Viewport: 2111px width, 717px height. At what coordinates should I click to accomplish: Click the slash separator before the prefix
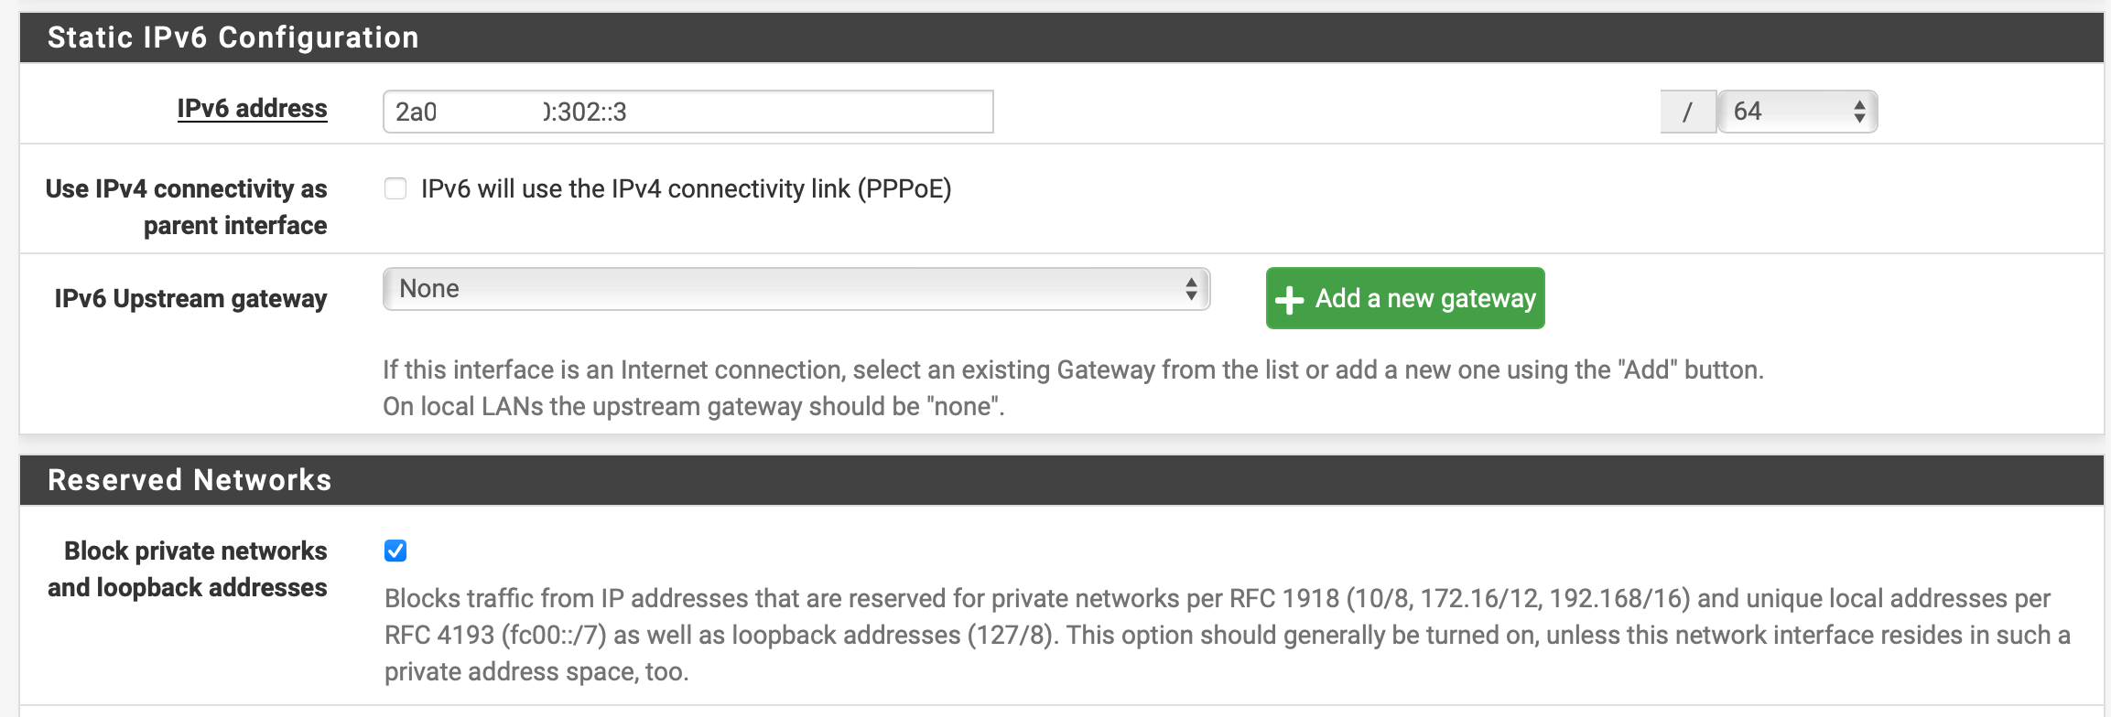1687,112
